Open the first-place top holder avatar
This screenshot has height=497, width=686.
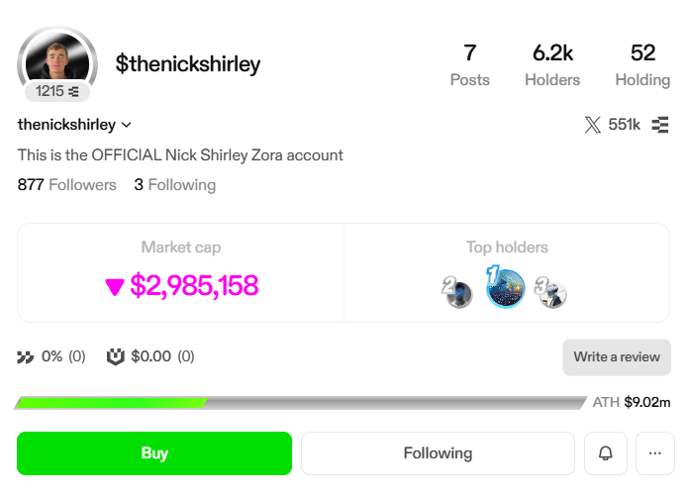[x=505, y=287]
